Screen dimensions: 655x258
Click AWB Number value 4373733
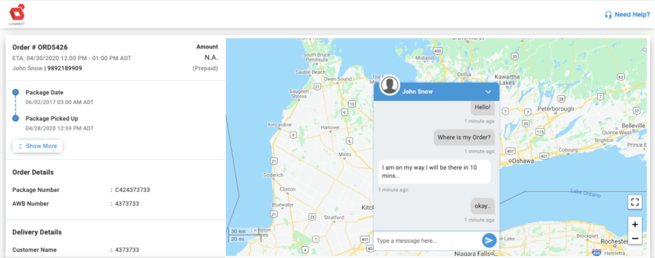click(127, 204)
